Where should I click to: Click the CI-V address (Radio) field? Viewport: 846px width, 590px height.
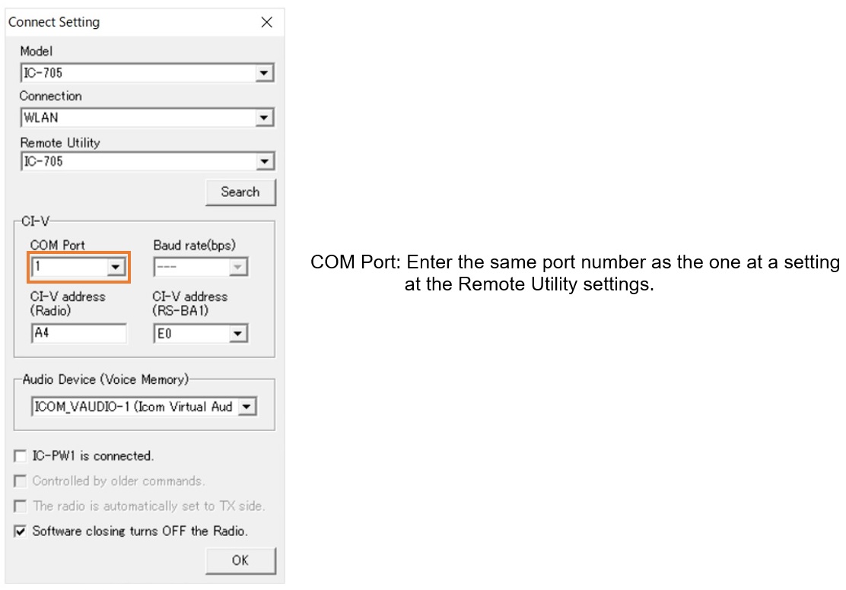click(79, 333)
